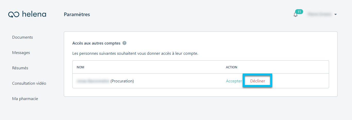
Task: Click the ACTION column header
Action: (232, 67)
